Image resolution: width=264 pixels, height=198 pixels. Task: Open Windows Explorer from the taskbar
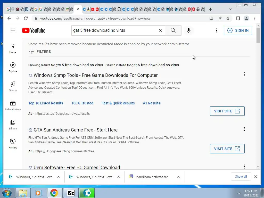(x=23, y=193)
